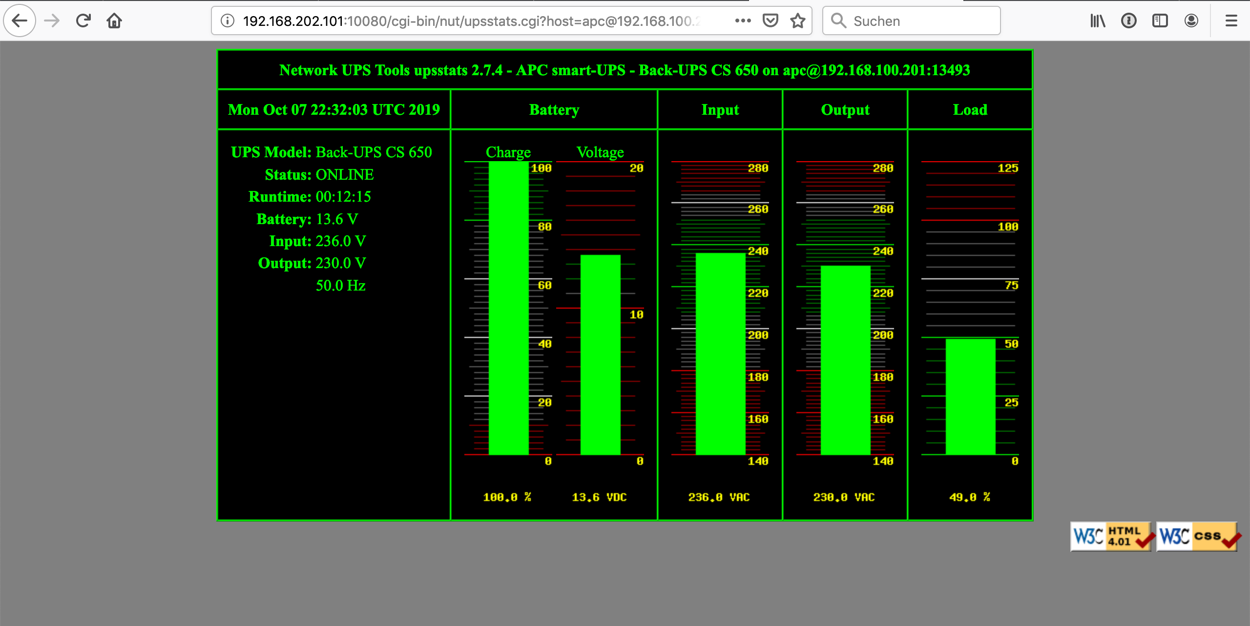Open the Firefox account icon
Viewport: 1250px width, 626px height.
click(1191, 21)
